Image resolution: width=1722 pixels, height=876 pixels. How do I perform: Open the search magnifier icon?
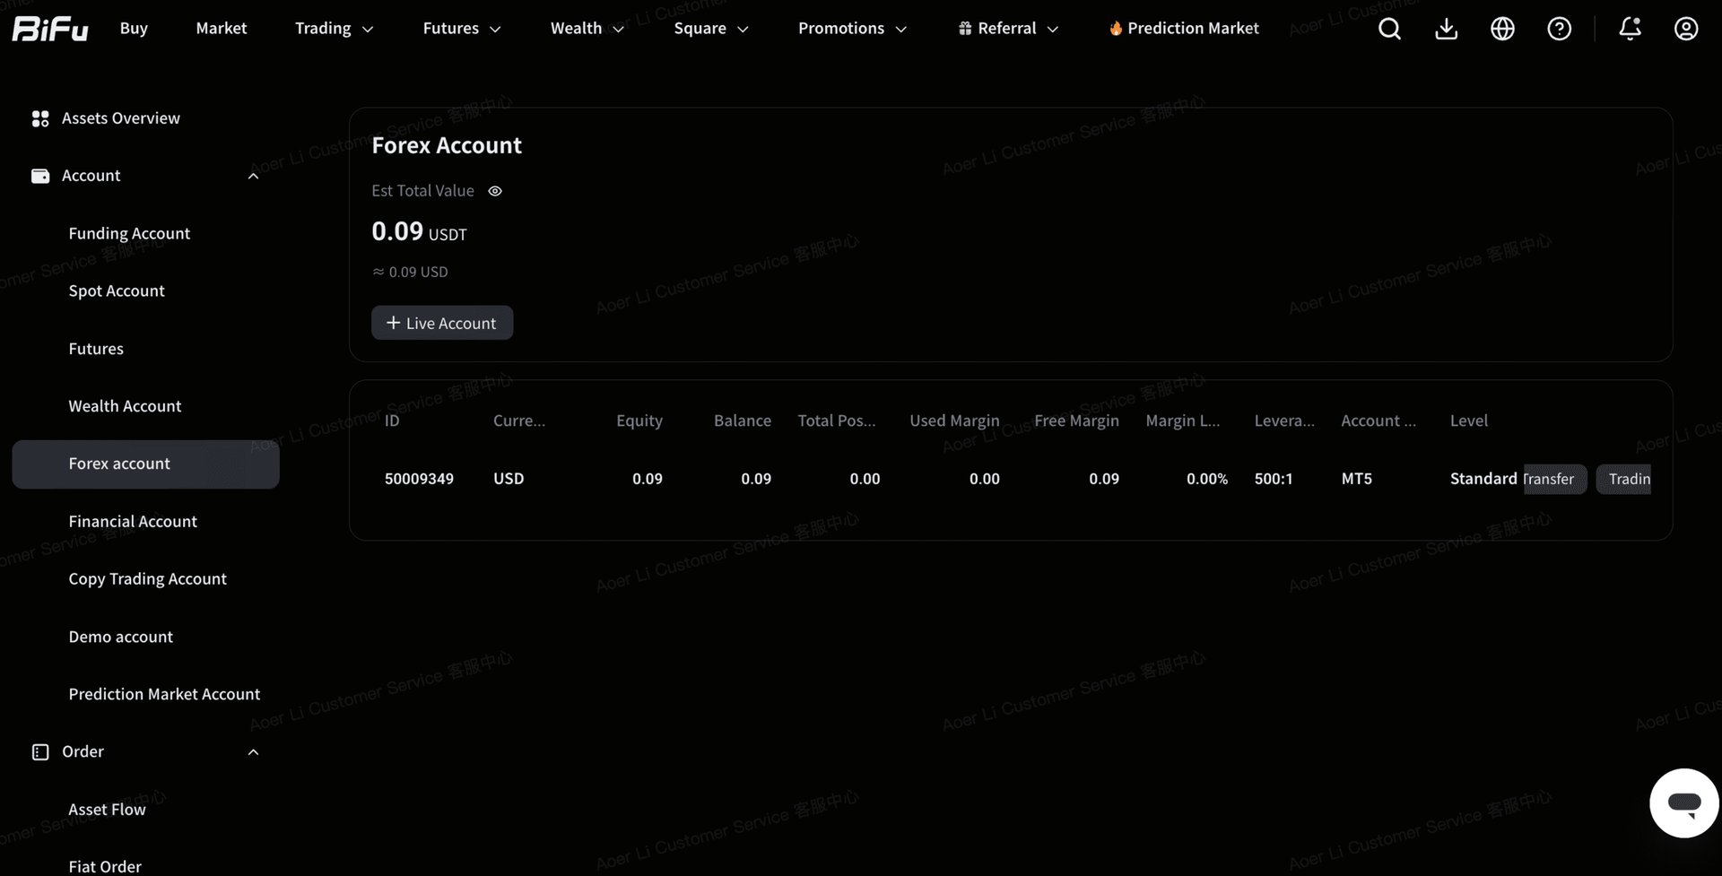click(1389, 29)
